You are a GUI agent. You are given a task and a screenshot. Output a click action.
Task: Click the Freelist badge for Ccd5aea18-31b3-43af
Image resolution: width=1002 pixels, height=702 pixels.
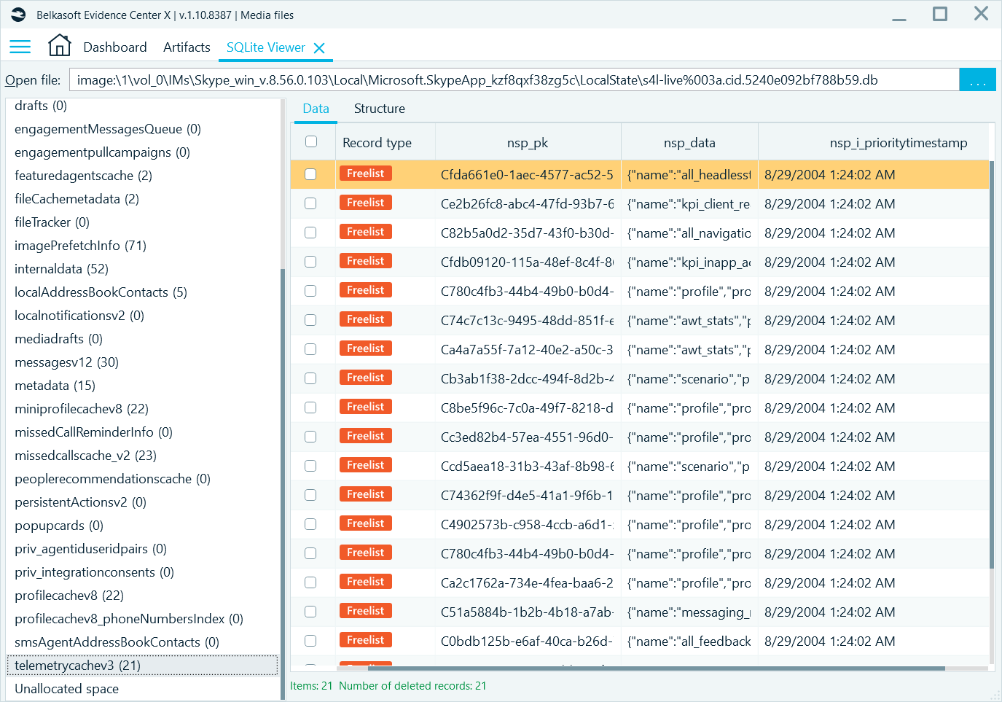click(x=366, y=465)
